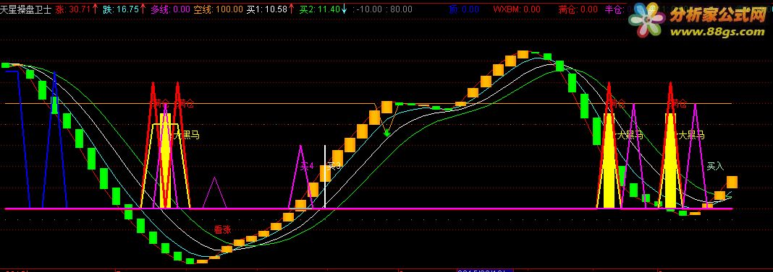Click the thick magenta horizontal baseline
Image resolution: width=773 pixels, height=272 pixels.
coord(368,209)
